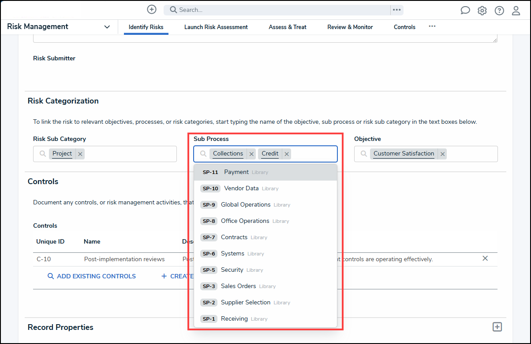531x344 pixels.
Task: Choose SP-2 Supplier Selection option
Action: coord(265,303)
